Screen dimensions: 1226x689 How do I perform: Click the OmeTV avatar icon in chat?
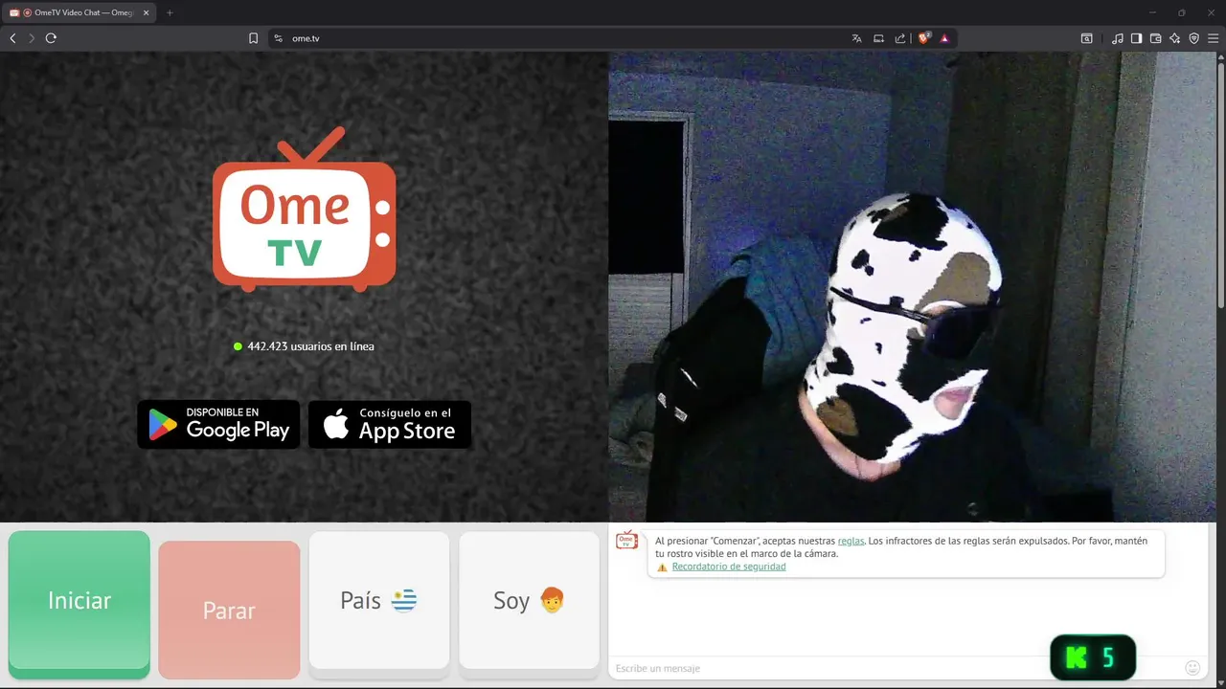(x=626, y=541)
